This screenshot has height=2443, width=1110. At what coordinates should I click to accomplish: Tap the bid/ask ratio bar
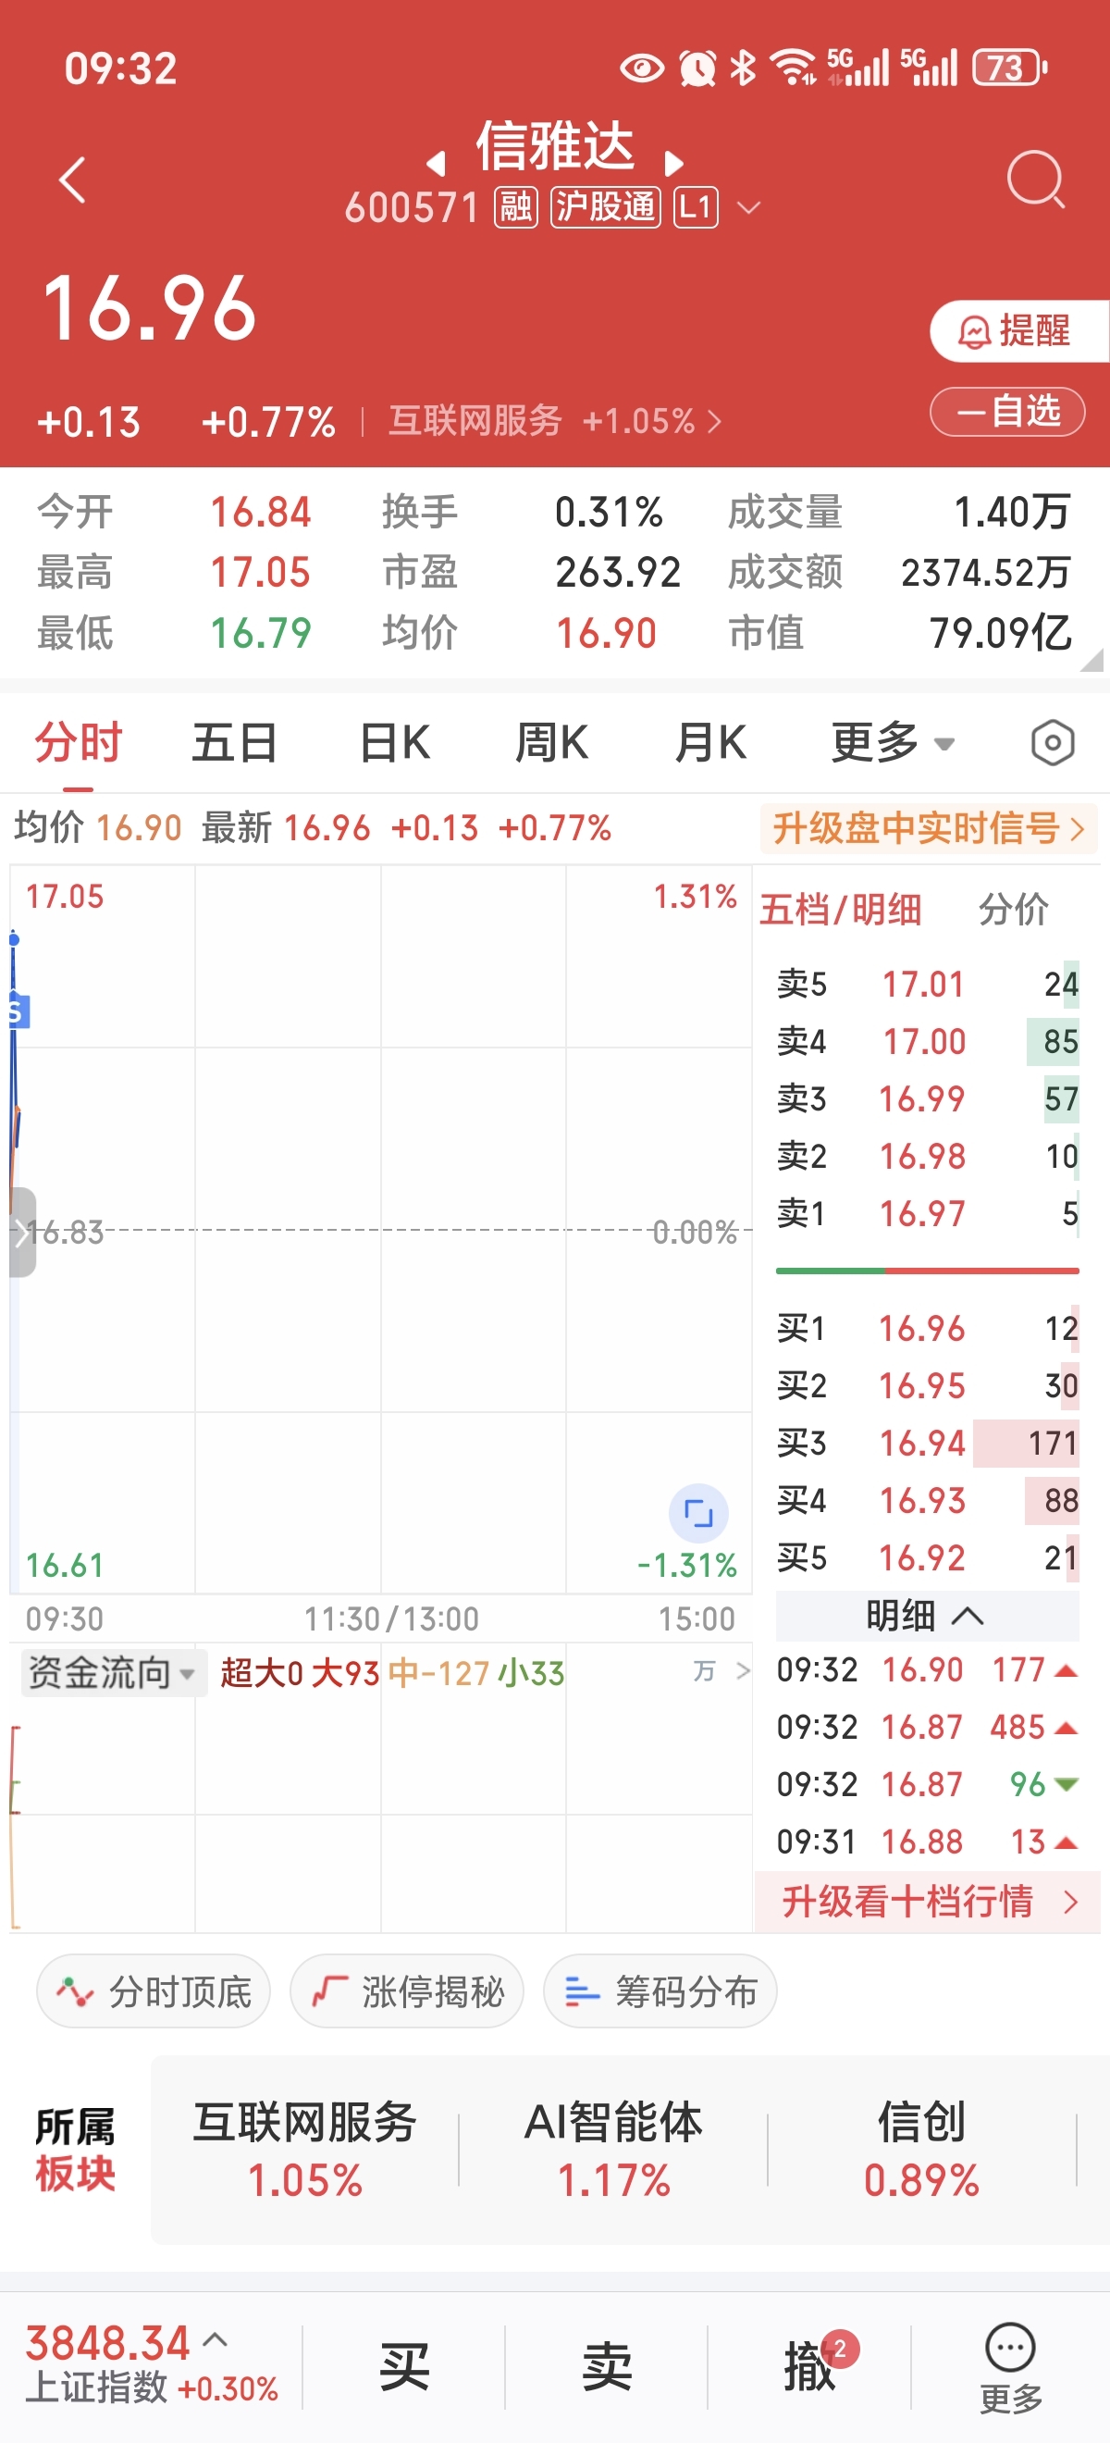[x=927, y=1270]
